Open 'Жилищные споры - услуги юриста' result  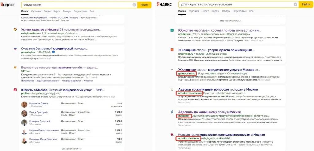[216, 50]
